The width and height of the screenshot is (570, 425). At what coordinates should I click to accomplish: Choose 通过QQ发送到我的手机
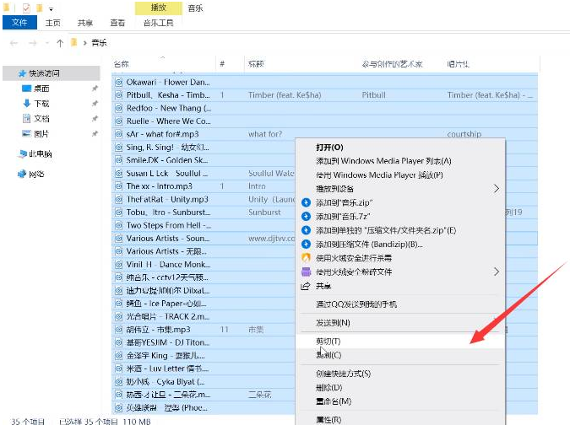coord(400,304)
